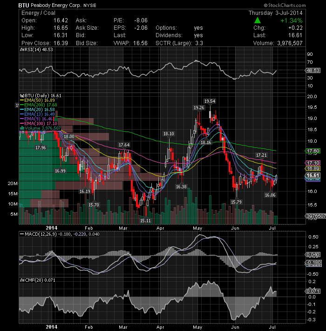This screenshot has height=331, width=326.
Task: Click the pink EMA(100) legend entry
Action: click(39, 124)
